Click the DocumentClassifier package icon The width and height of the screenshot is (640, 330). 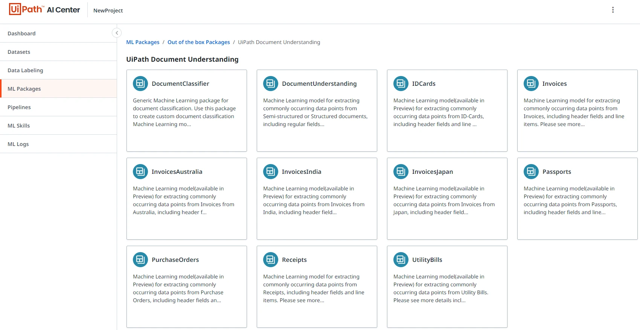point(140,84)
